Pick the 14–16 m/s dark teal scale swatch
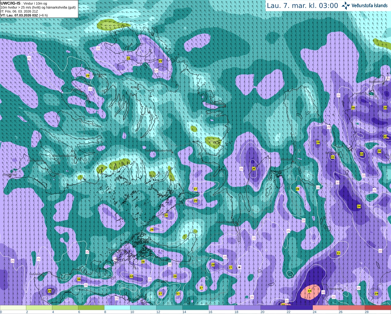 pos(195,308)
